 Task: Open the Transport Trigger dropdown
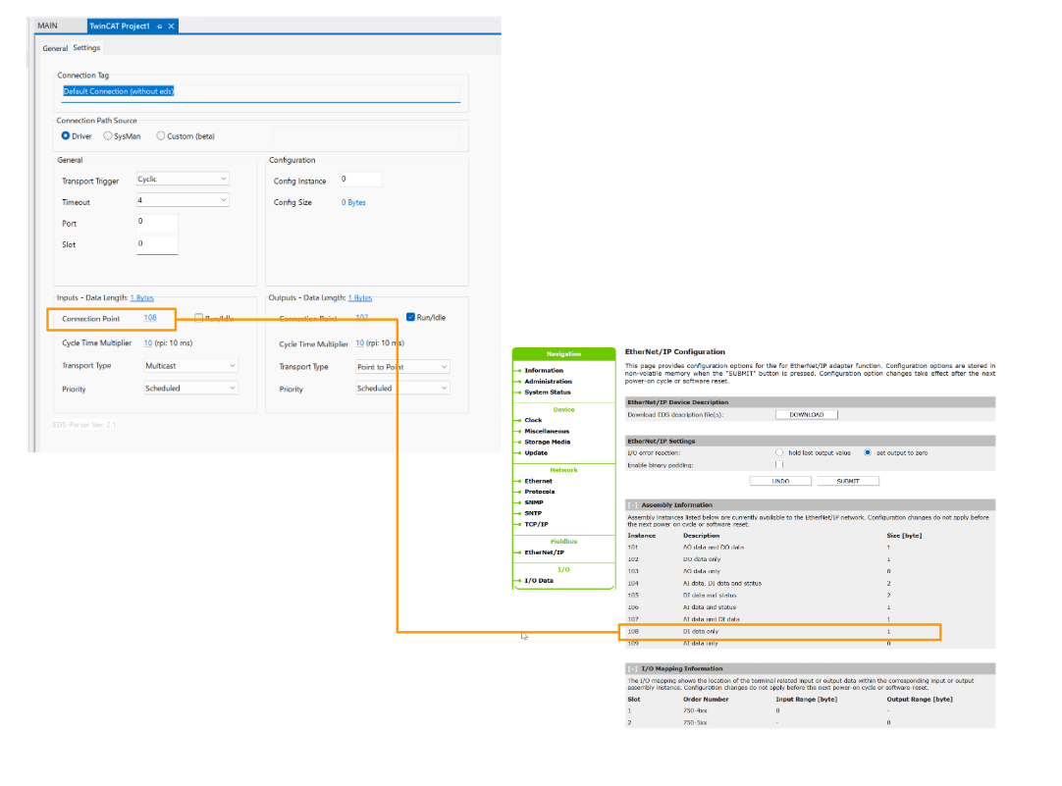click(183, 180)
